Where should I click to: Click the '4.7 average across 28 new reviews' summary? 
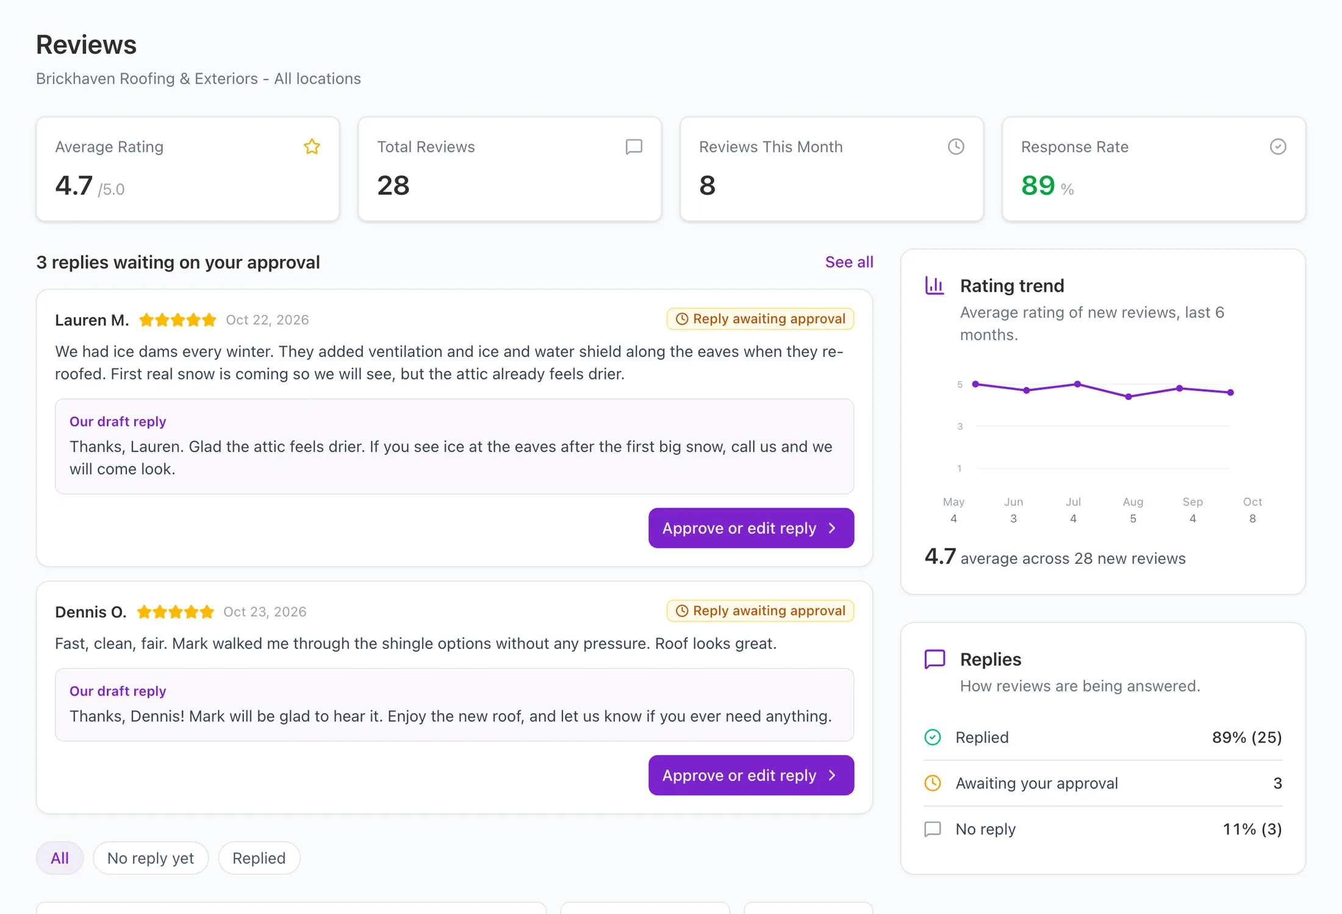1055,557
